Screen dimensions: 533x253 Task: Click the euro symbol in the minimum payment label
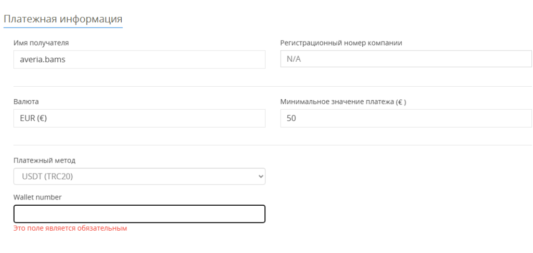pyautogui.click(x=400, y=102)
